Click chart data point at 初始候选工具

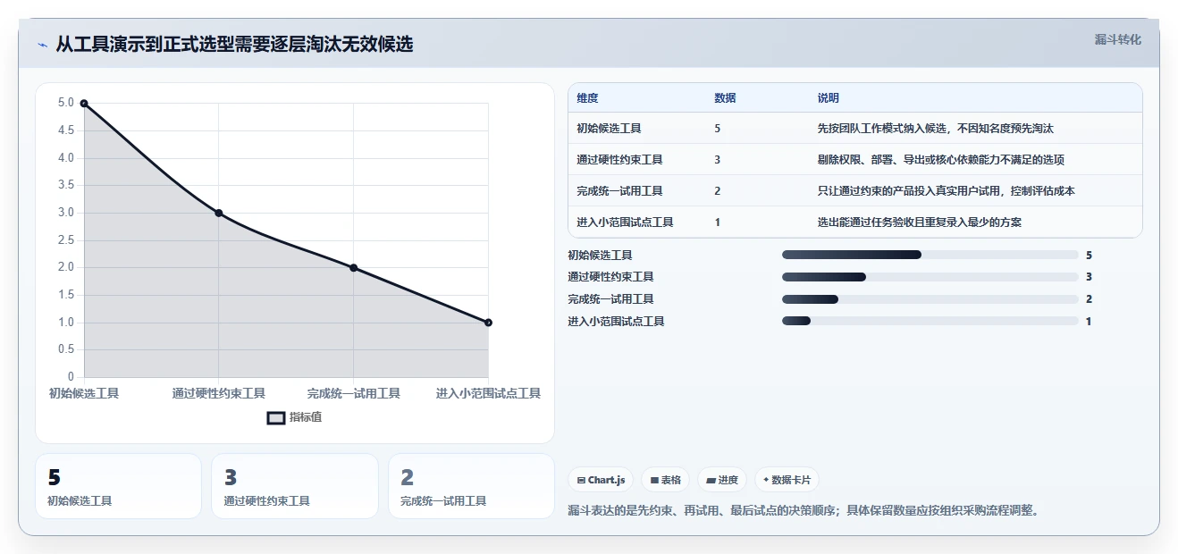click(x=84, y=104)
